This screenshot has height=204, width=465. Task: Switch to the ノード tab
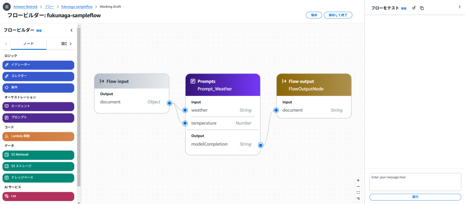(x=28, y=44)
